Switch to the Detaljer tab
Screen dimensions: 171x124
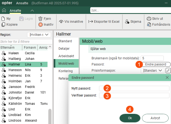[x=64, y=49]
